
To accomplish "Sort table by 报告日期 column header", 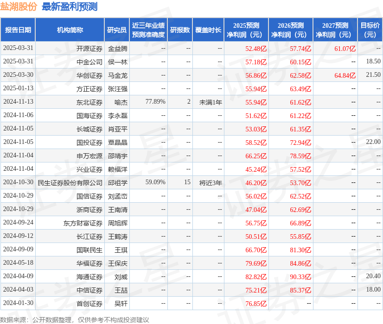I will click(x=18, y=30).
